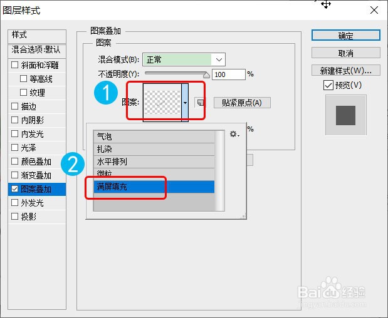Select the 水平排列 pattern entry
The width and height of the screenshot is (388, 318).
(x=154, y=162)
